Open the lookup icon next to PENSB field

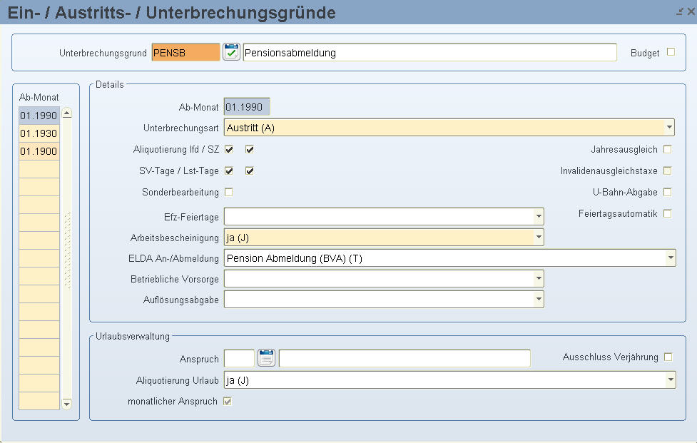231,52
